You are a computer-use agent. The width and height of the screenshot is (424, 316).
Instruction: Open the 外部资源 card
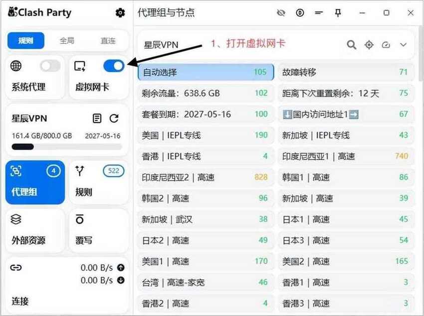[35, 231]
